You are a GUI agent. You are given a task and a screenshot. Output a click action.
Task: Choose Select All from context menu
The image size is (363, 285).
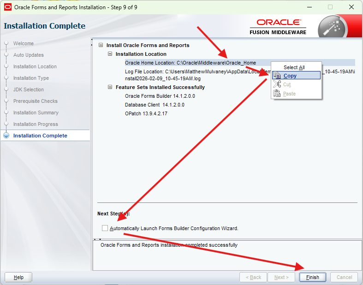(x=296, y=67)
